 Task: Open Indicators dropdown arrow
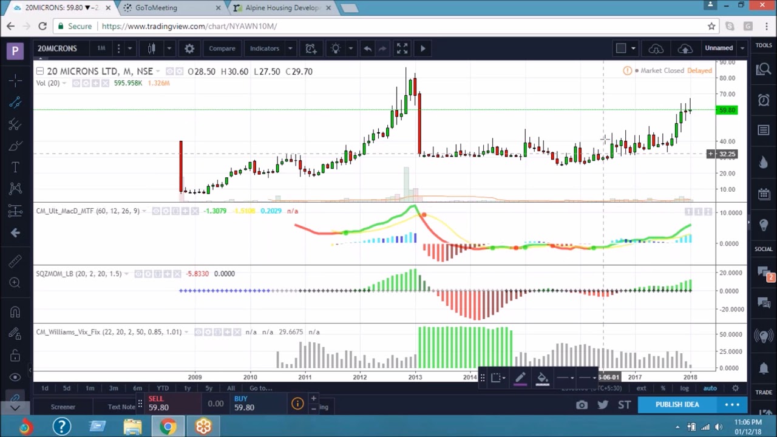coord(290,49)
